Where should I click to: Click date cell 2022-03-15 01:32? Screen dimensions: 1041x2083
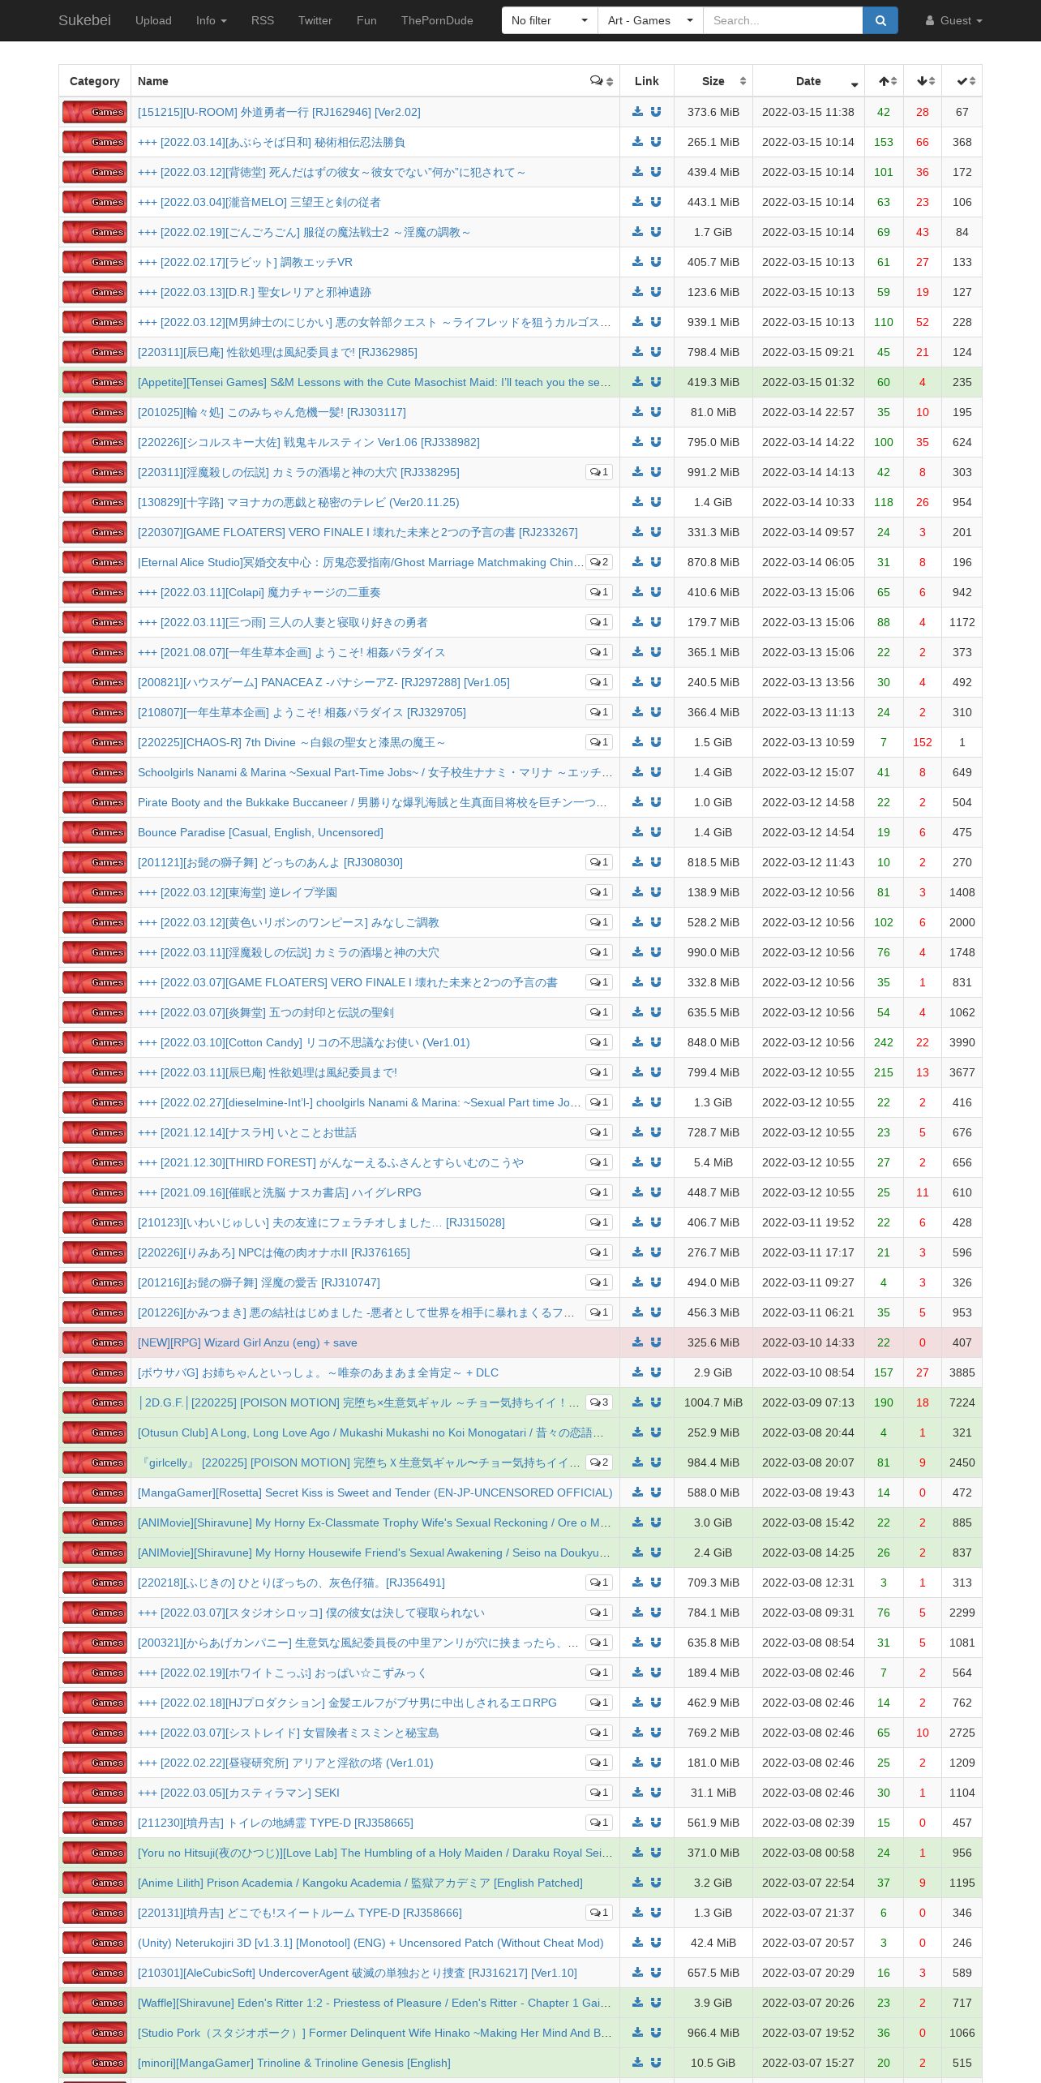click(x=808, y=382)
